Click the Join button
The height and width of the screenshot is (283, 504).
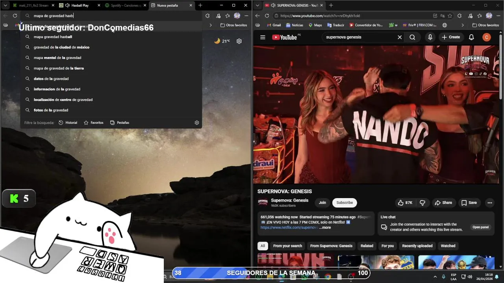[x=322, y=203]
